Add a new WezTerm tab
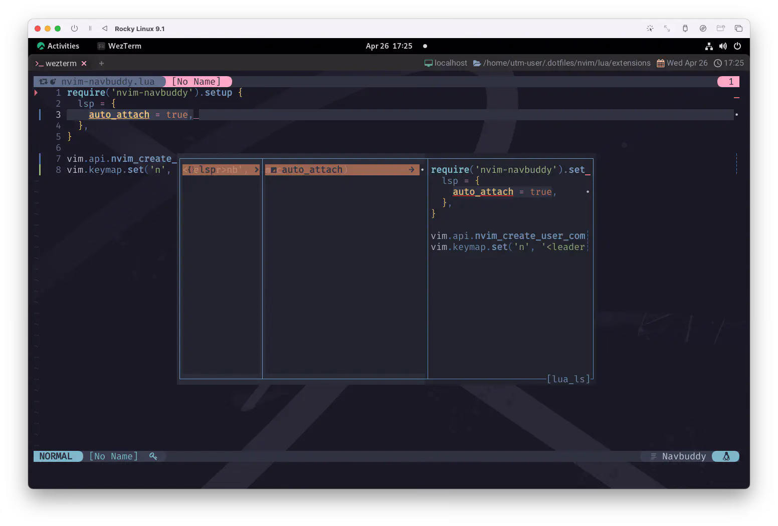 coord(101,63)
